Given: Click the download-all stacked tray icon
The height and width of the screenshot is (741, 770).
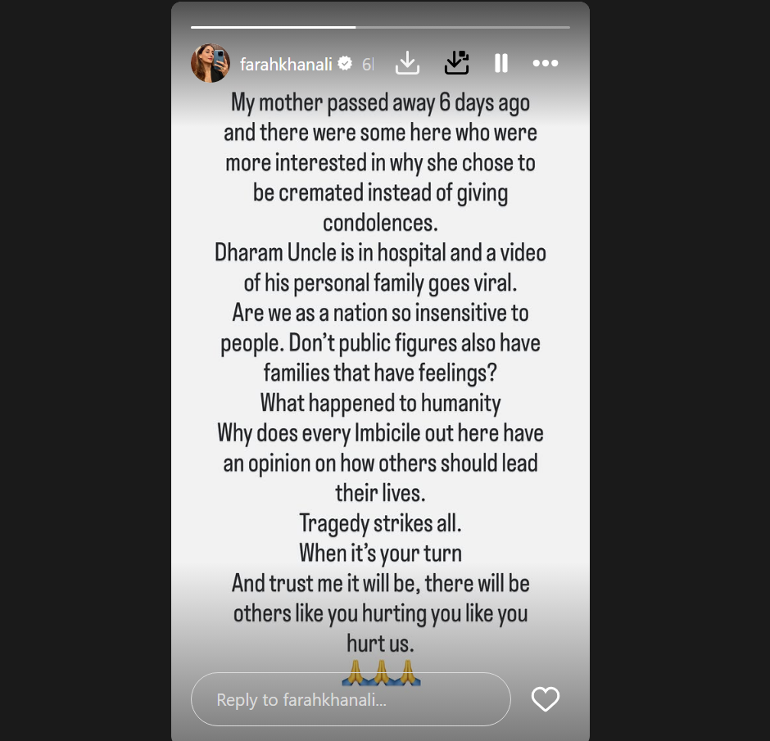Looking at the screenshot, I should pos(456,63).
